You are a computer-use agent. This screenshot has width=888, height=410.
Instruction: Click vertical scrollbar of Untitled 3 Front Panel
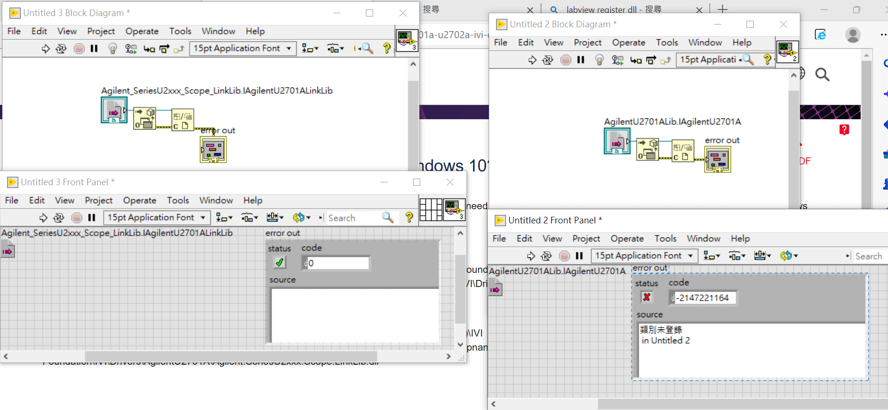(460, 288)
